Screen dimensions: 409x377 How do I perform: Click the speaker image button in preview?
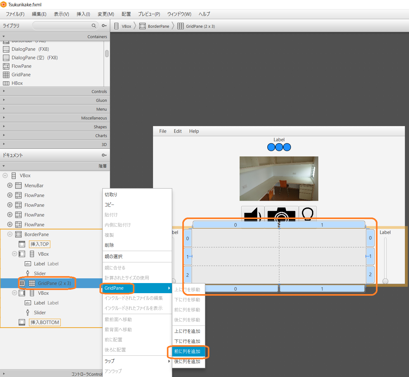coord(253,214)
